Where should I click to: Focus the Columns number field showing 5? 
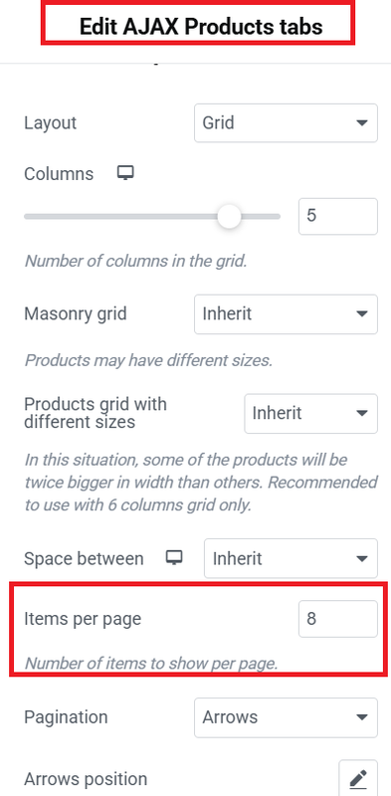tap(338, 216)
